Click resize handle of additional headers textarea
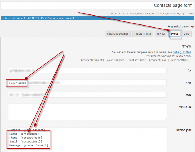Image resolution: width=195 pixels, height=152 pixels. click(x=165, y=119)
